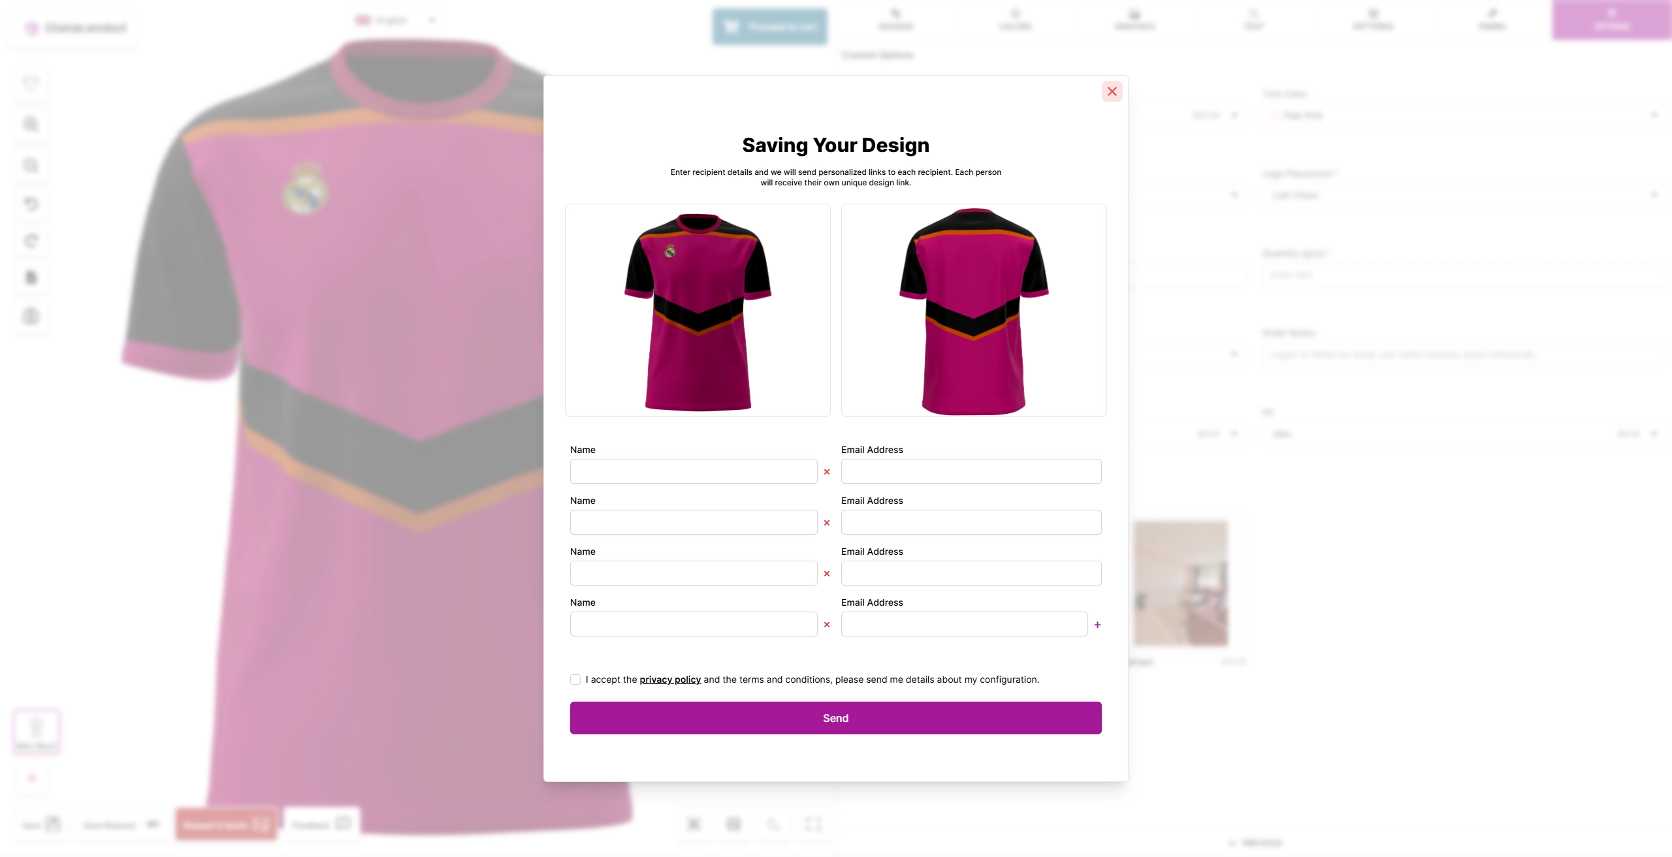1672x857 pixels.
Task: Select the zoom in tool in the left sidebar
Action: coord(31,124)
